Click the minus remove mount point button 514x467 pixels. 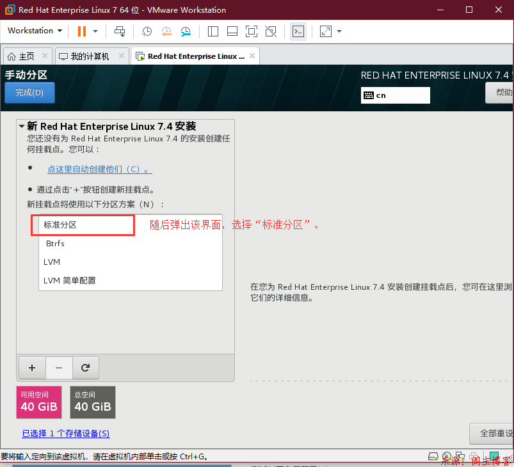click(x=59, y=368)
